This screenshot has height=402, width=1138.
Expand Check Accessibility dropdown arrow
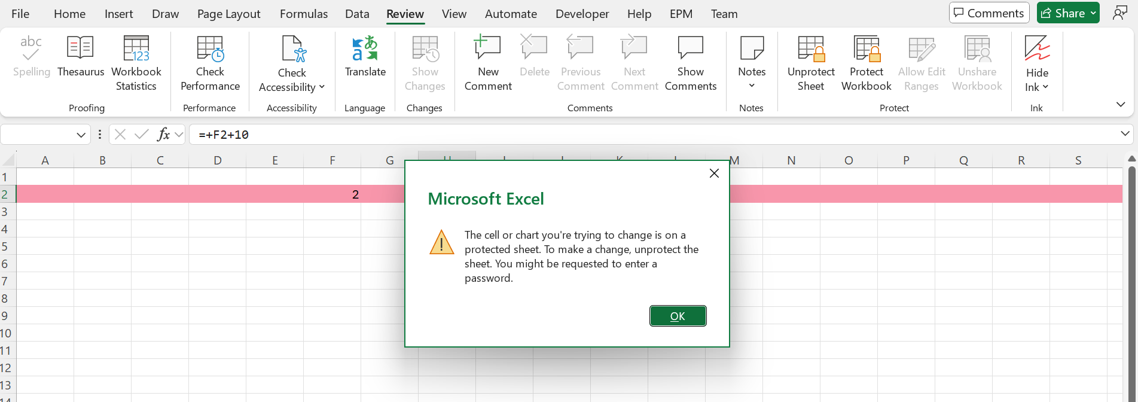point(322,87)
